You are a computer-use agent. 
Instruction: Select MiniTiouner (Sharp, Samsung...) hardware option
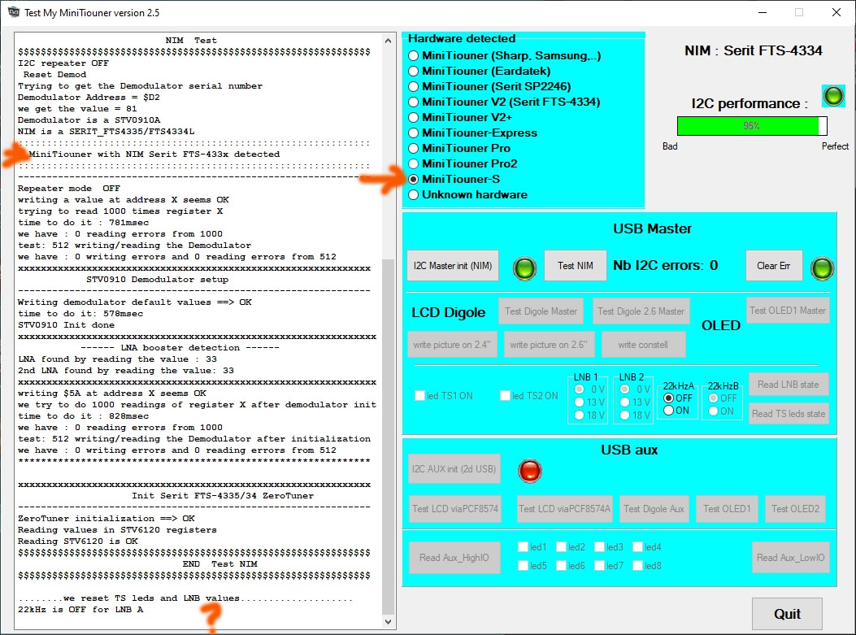413,55
